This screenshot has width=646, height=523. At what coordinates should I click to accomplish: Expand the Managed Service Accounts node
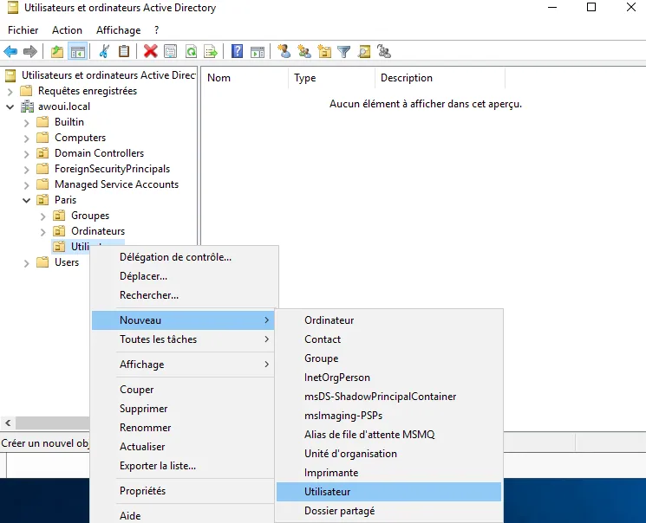(x=26, y=185)
